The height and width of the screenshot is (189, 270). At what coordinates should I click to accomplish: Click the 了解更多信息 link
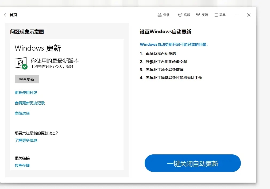click(26, 140)
